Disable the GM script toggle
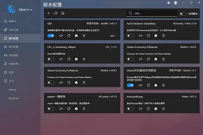Viewport: 203px width, 135px height. (51, 36)
